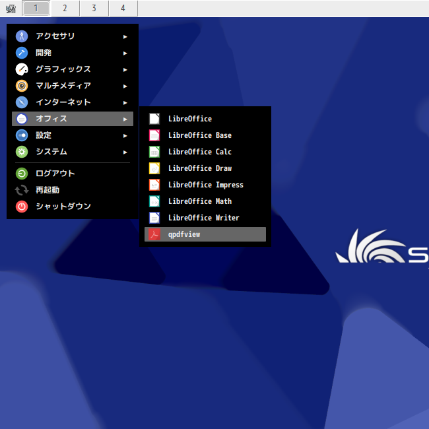Expand the 設定 submenu arrow

(125, 136)
